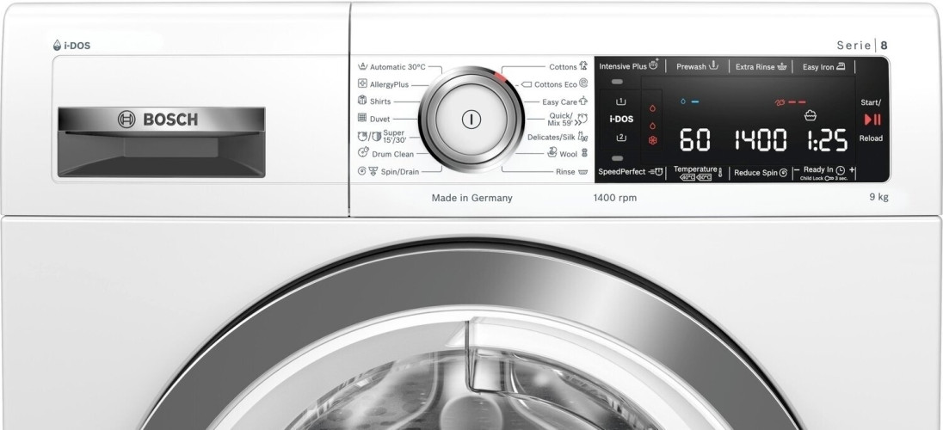This screenshot has width=943, height=430.
Task: Click the 9 kg capacity label
Action: (x=878, y=197)
